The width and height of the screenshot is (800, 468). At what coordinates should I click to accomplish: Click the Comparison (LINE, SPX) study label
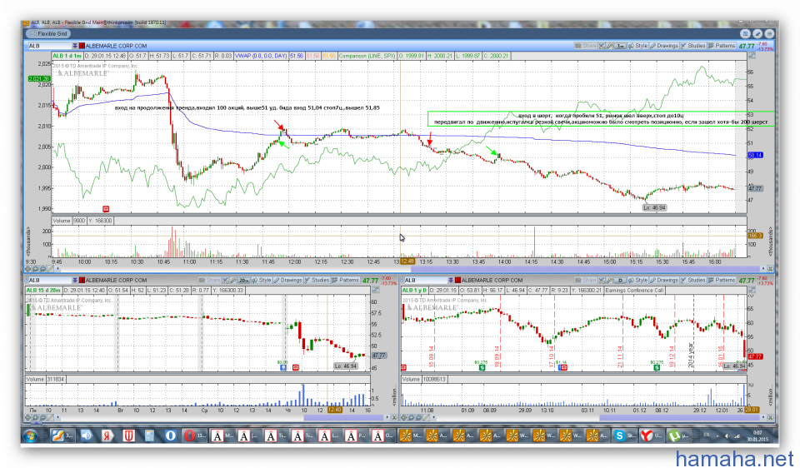[367, 56]
